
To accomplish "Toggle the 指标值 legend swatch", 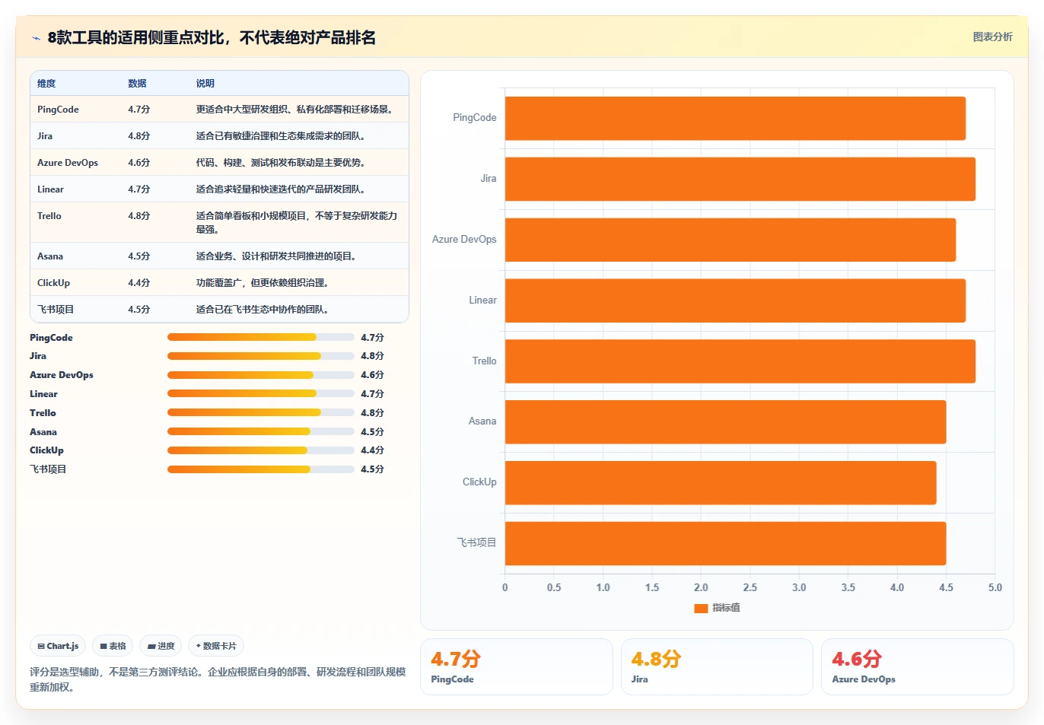I will [x=701, y=608].
